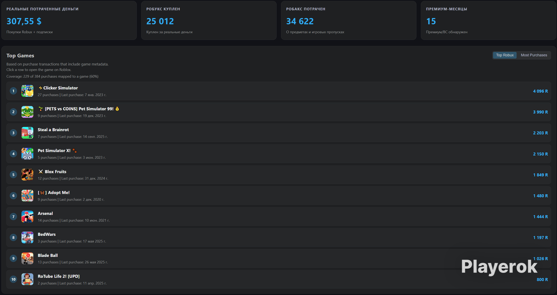557x295 pixels.
Task: Click the Blox Fruits game icon
Action: click(27, 175)
